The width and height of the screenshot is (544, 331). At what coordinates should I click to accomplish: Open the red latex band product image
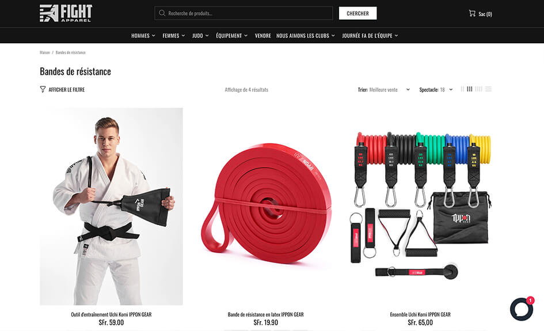click(266, 207)
